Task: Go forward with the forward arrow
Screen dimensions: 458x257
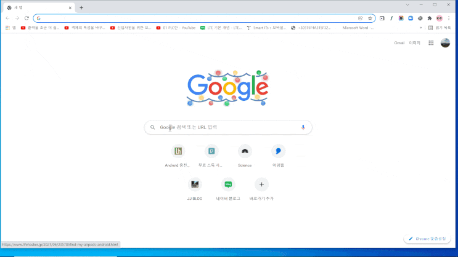Action: 17,18
